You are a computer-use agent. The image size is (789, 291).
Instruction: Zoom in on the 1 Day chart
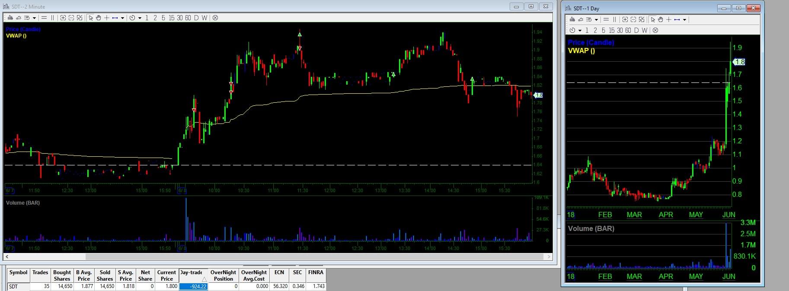tap(625, 19)
